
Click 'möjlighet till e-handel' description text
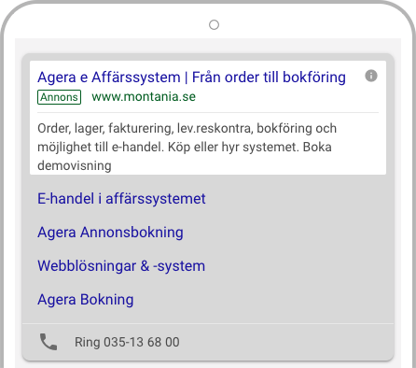click(x=101, y=147)
